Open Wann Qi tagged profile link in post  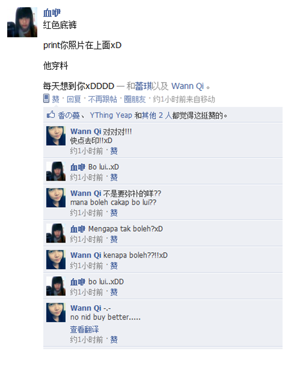pyautogui.click(x=187, y=86)
